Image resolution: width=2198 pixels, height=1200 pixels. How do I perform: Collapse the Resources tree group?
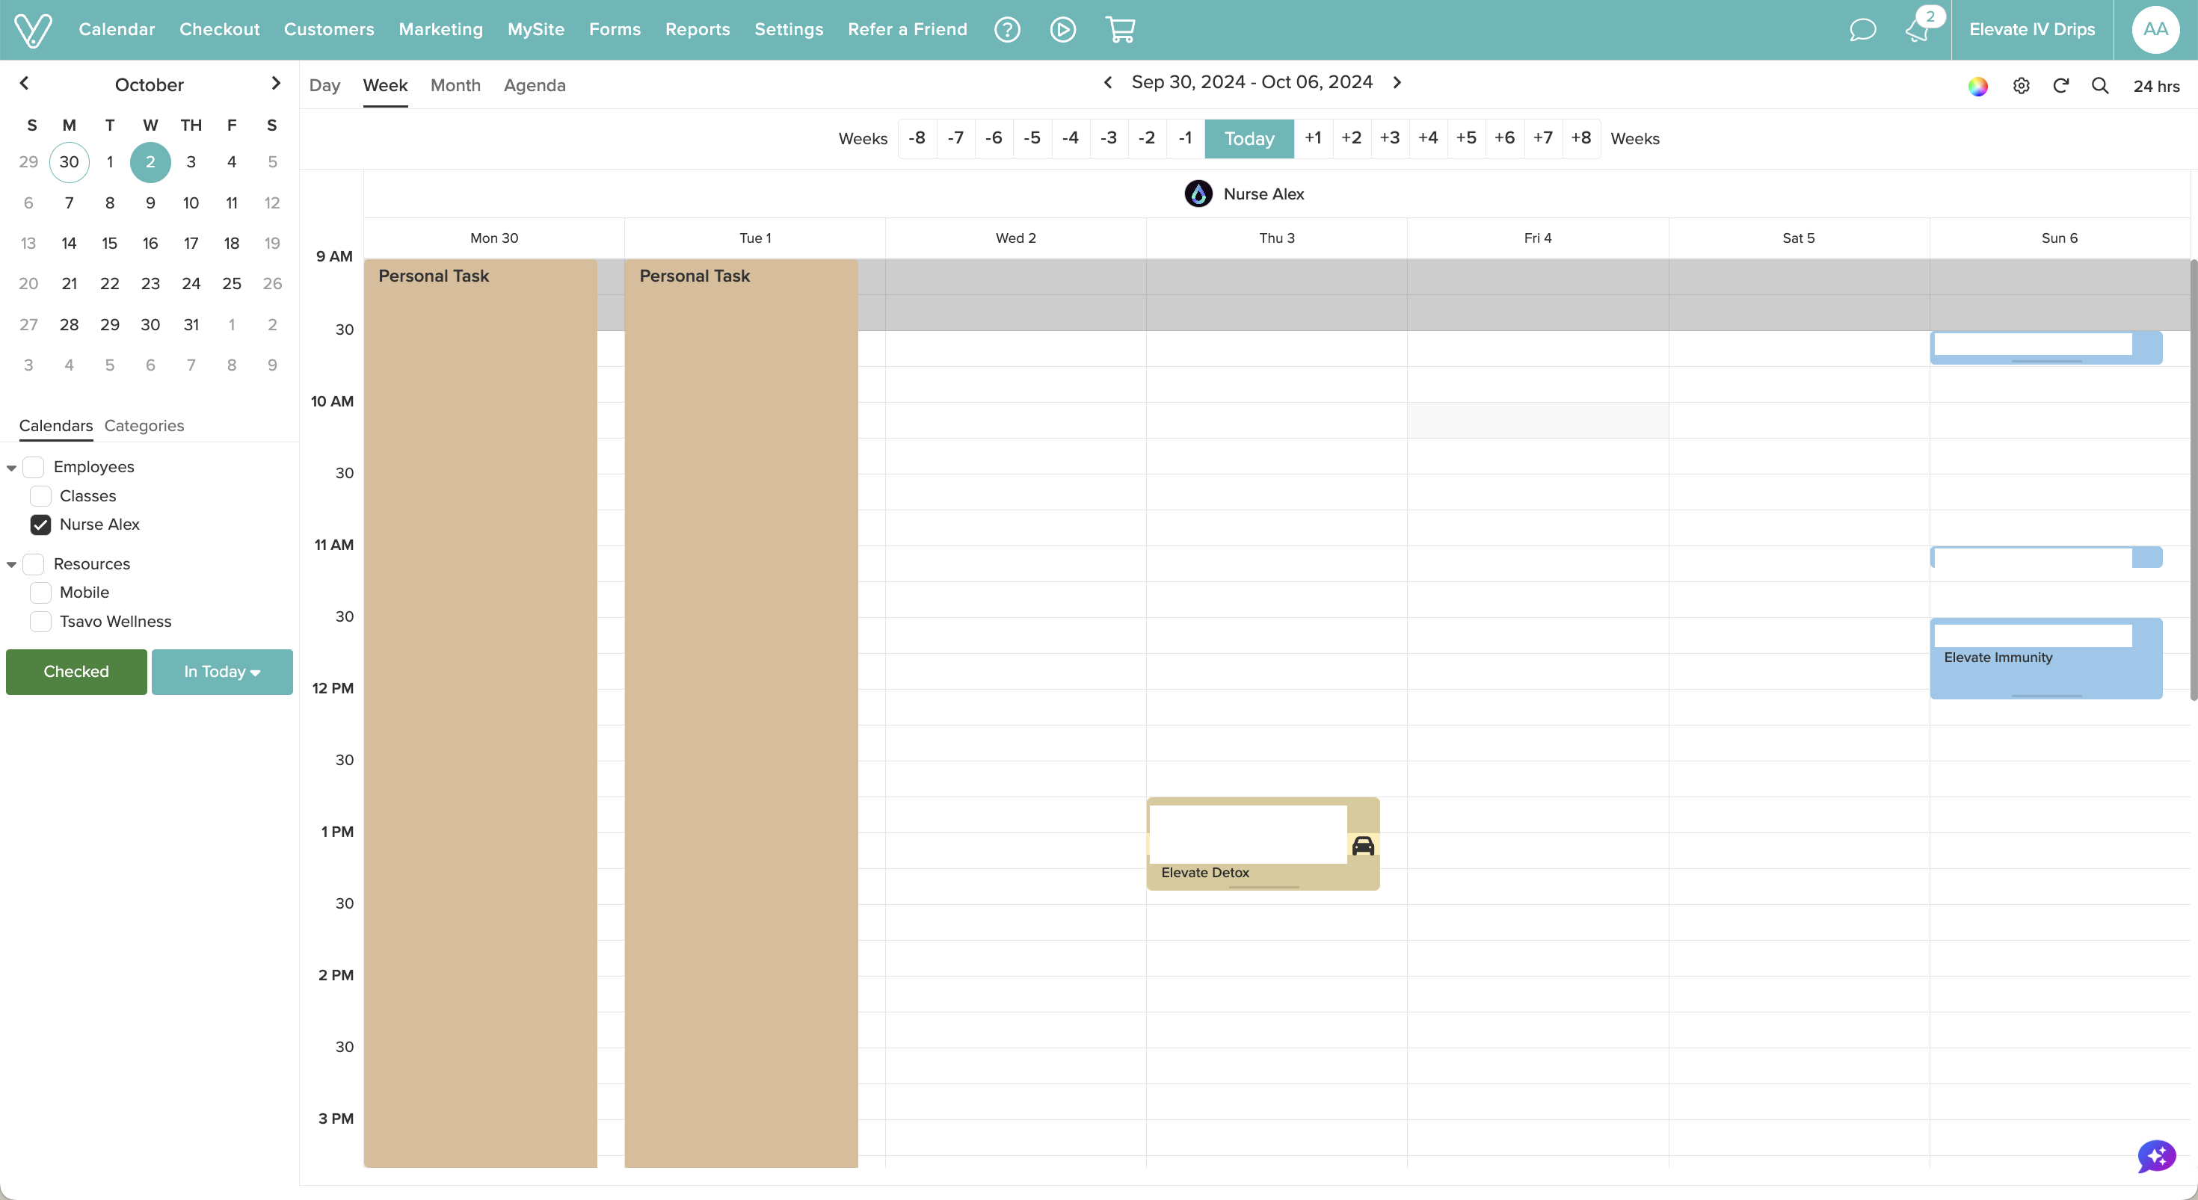click(11, 565)
